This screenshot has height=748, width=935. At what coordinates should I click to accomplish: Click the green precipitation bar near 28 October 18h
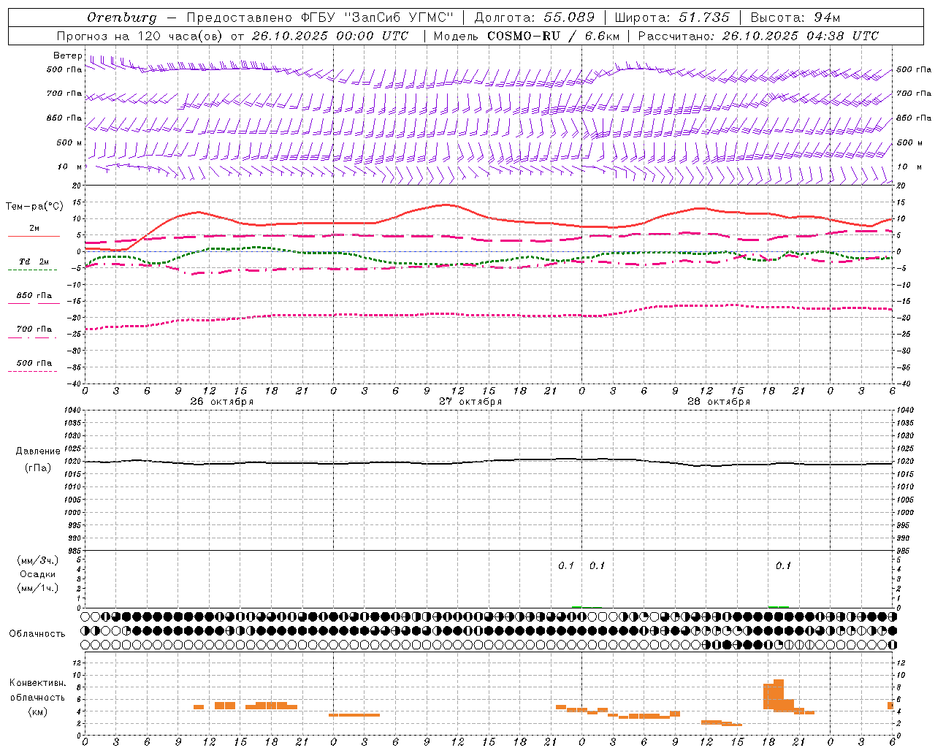pos(778,606)
